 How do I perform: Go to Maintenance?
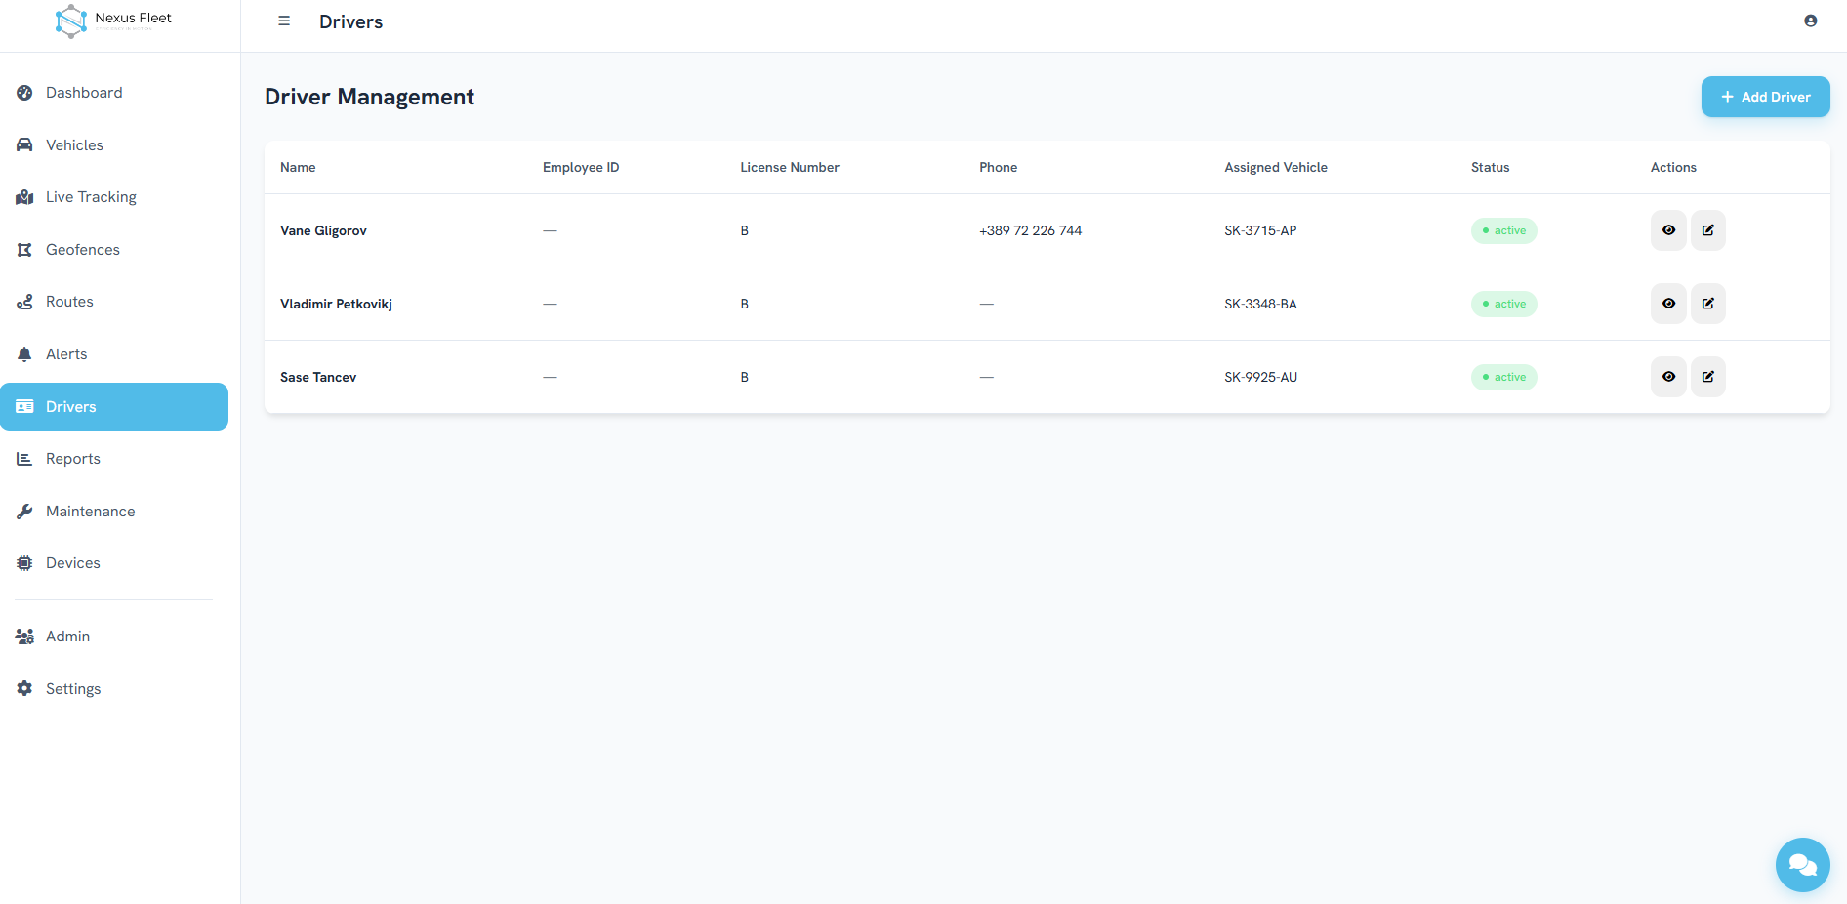[114, 512]
